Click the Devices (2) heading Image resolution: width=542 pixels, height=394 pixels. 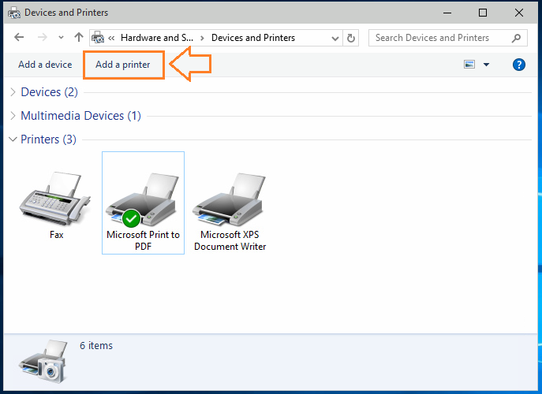(50, 92)
